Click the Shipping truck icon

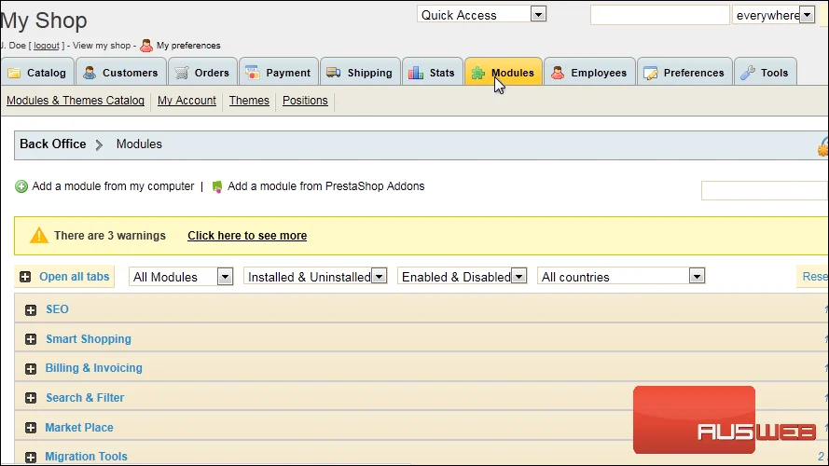[x=334, y=73]
